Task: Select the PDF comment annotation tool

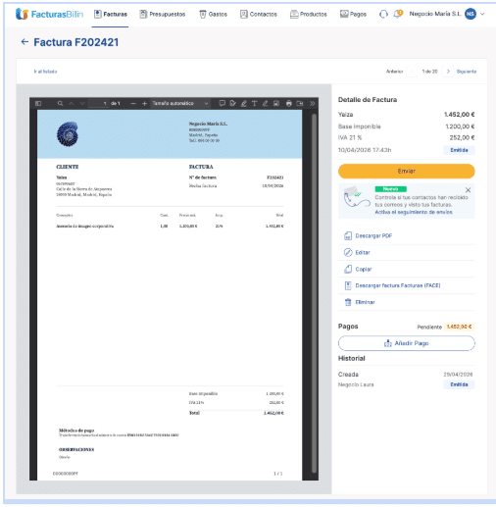Action: click(222, 103)
